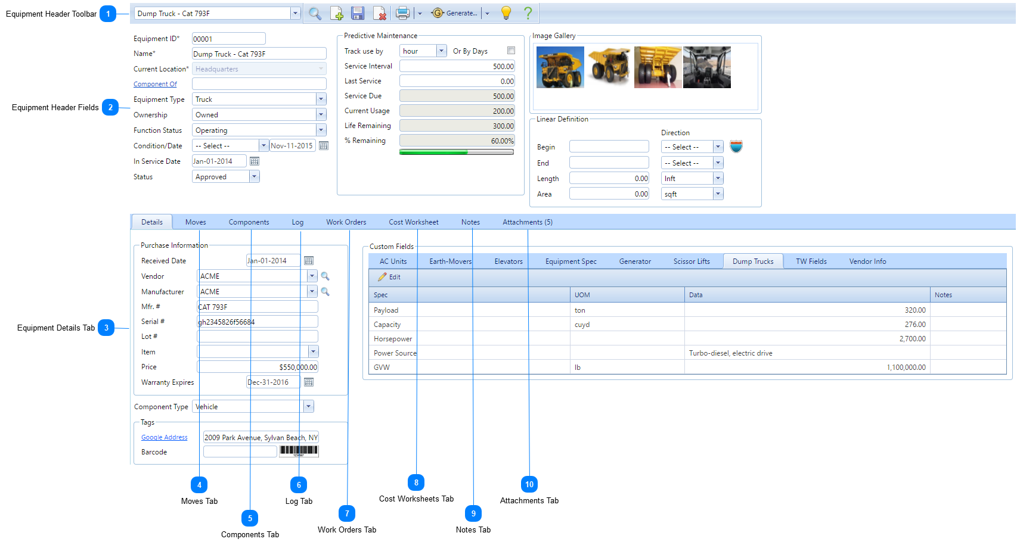Expand the End direction Select dropdown

718,163
